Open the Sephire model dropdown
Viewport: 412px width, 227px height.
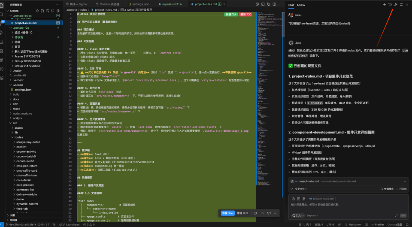(x=312, y=215)
